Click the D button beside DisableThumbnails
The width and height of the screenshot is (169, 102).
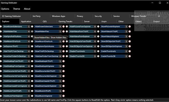tap(95, 51)
